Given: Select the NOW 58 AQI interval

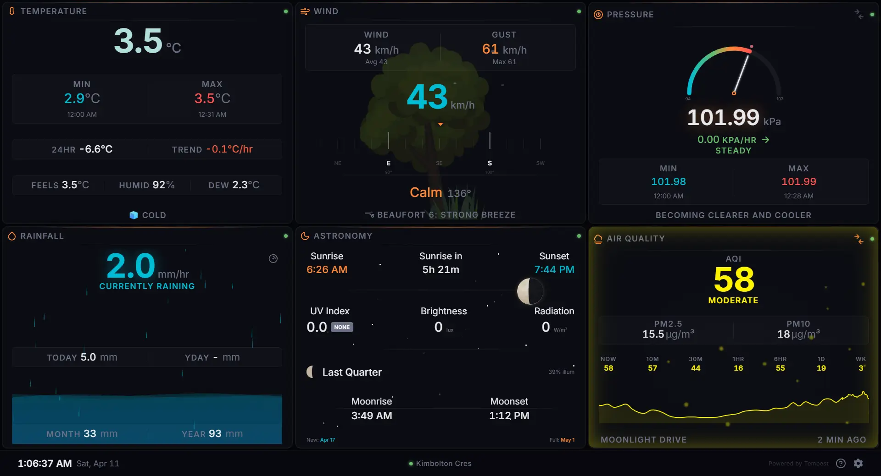Looking at the screenshot, I should click(x=608, y=364).
